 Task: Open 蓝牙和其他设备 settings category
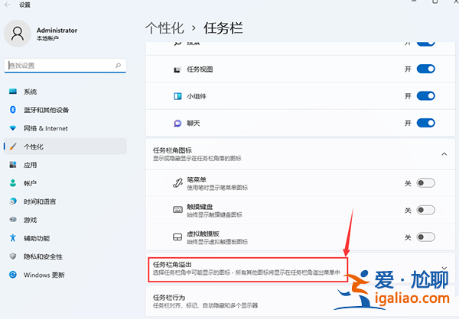tap(65, 110)
